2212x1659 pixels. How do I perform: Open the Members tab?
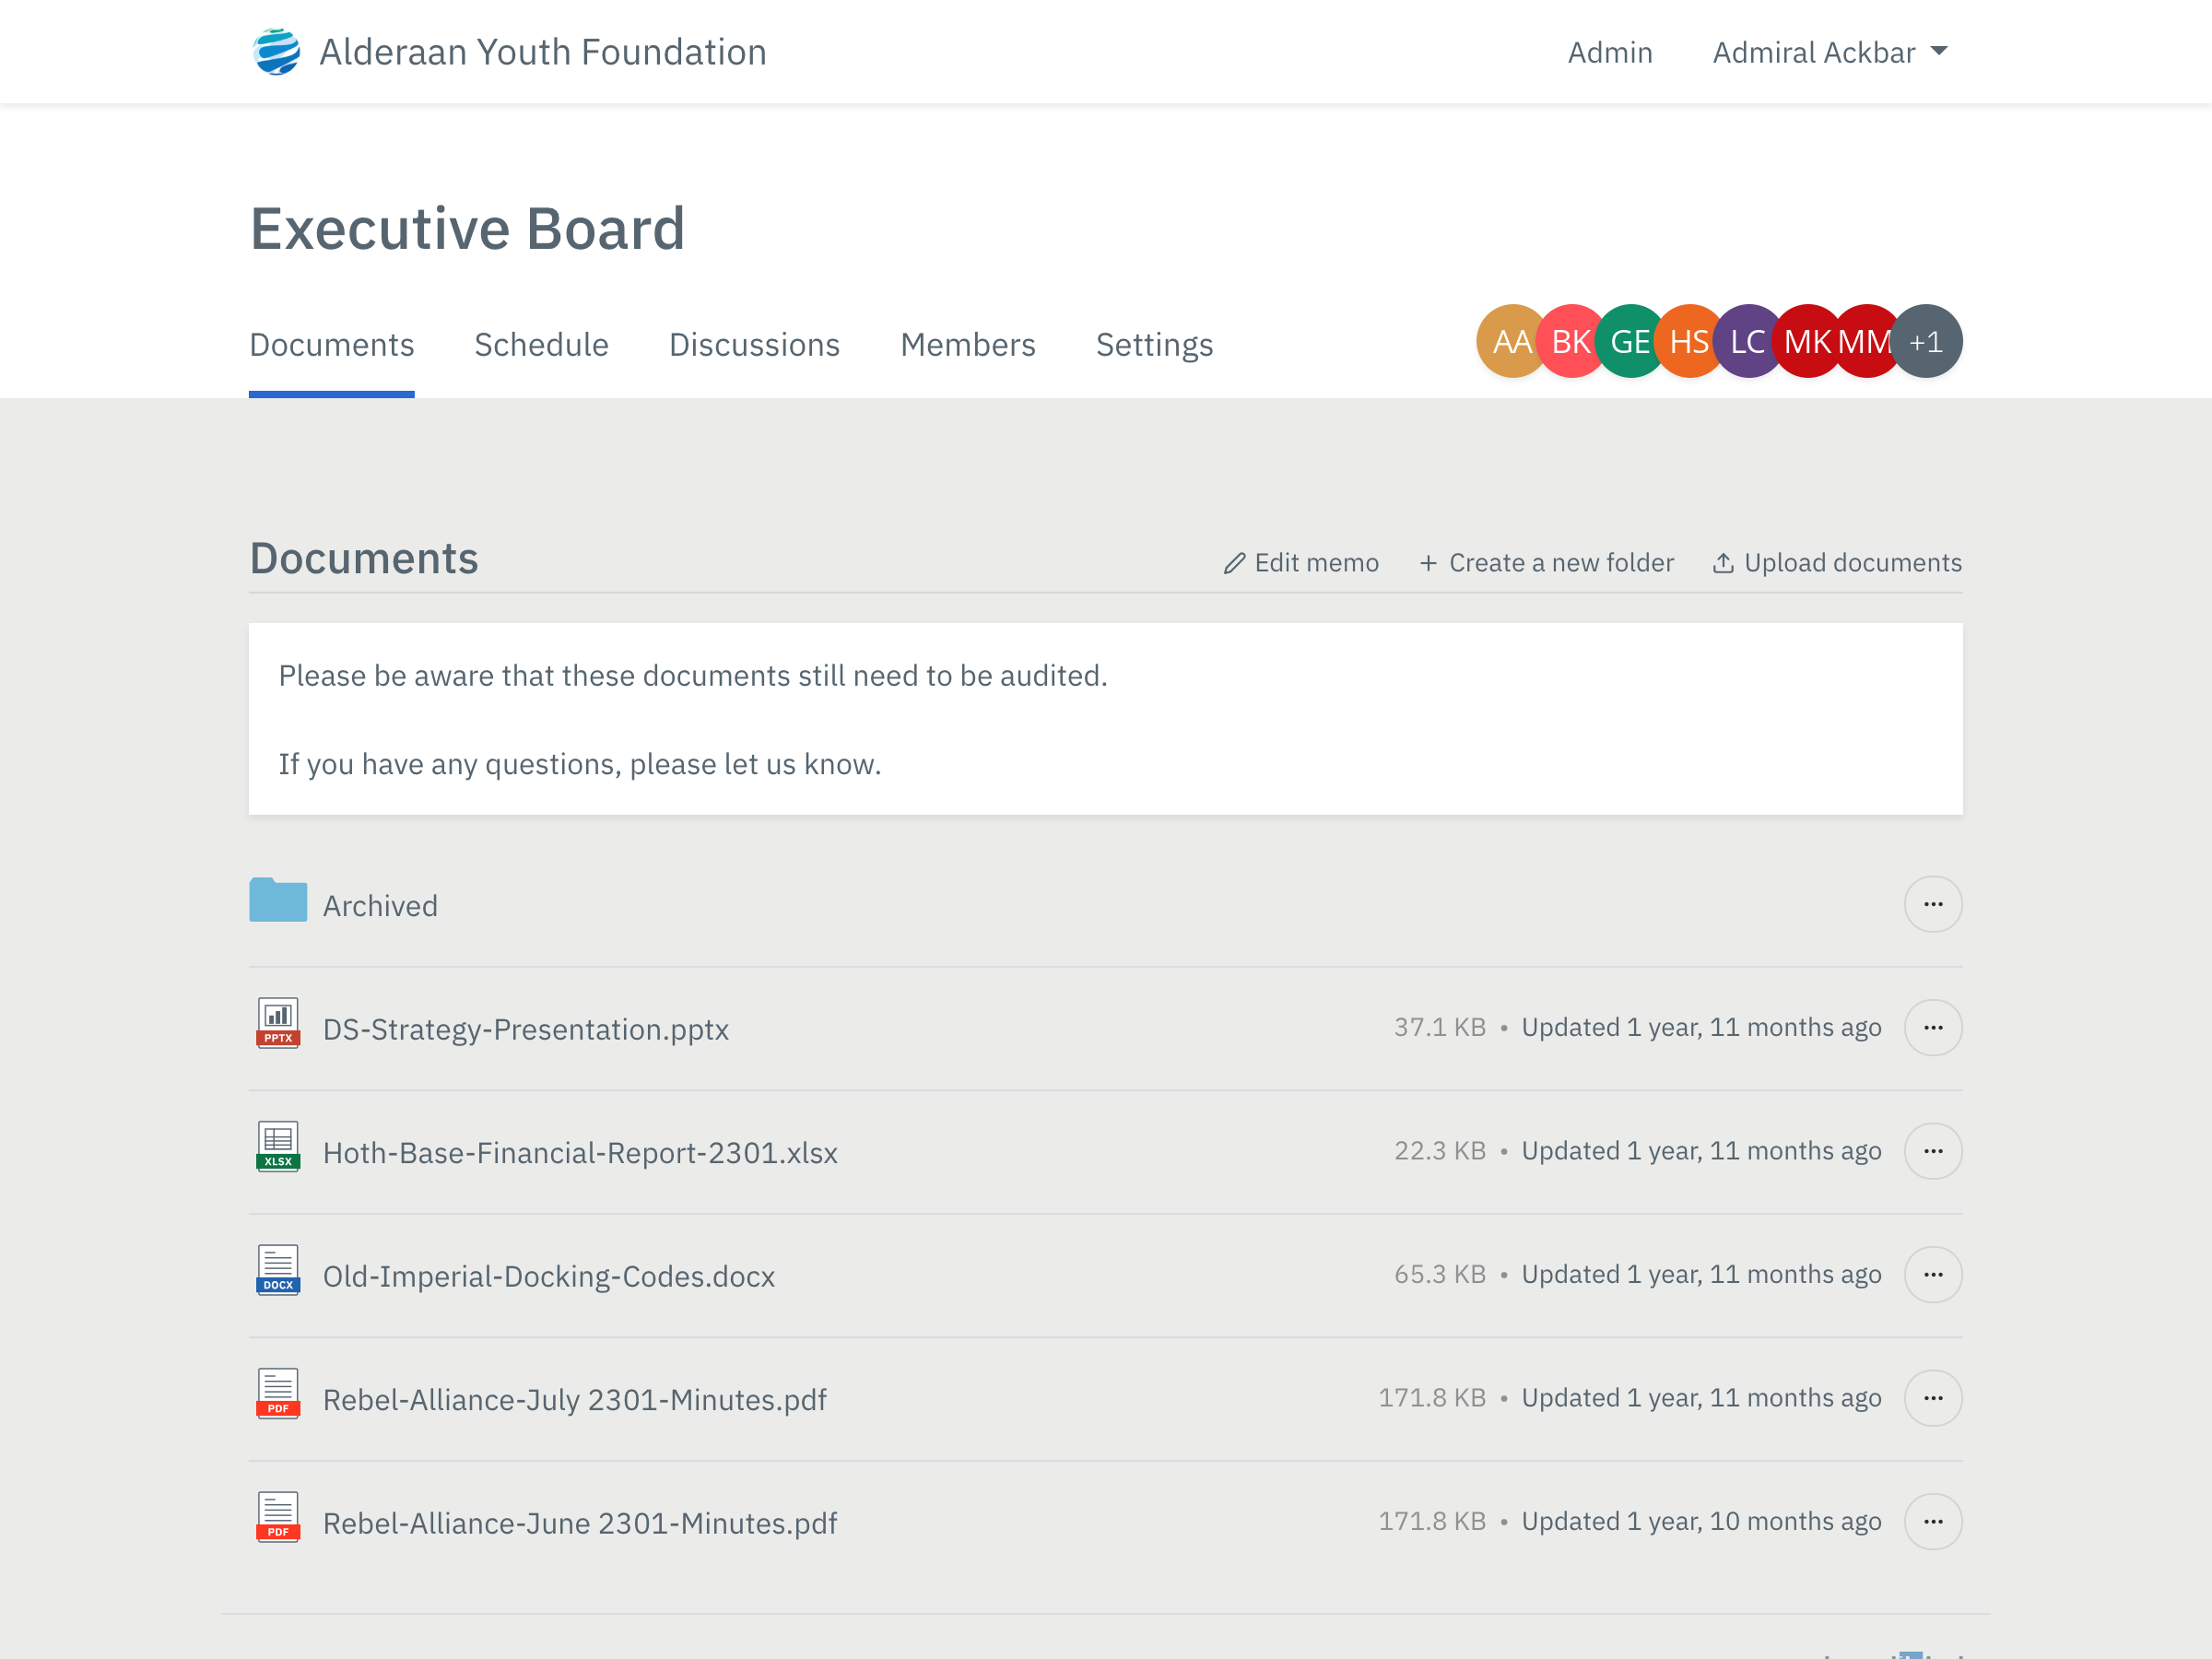967,345
